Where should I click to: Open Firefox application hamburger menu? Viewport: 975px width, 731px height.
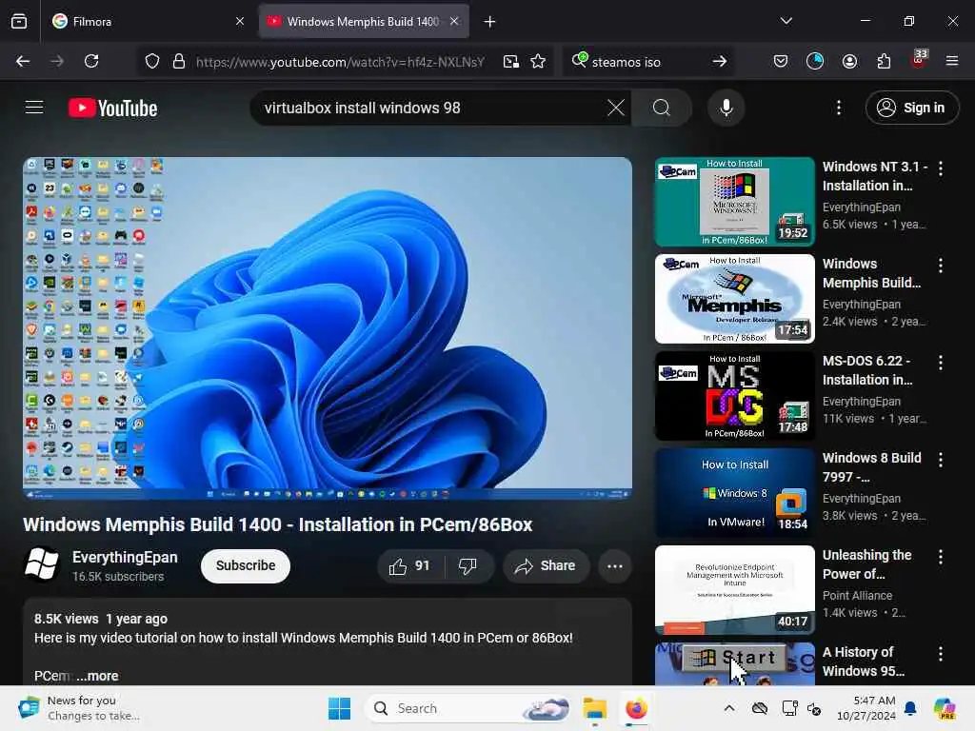952,61
